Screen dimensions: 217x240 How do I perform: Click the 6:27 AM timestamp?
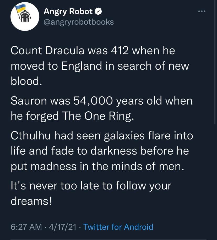point(26,226)
